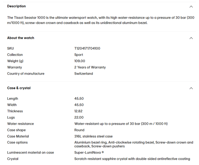Click the 2 Years of Warranty text

pyautogui.click(x=90, y=67)
